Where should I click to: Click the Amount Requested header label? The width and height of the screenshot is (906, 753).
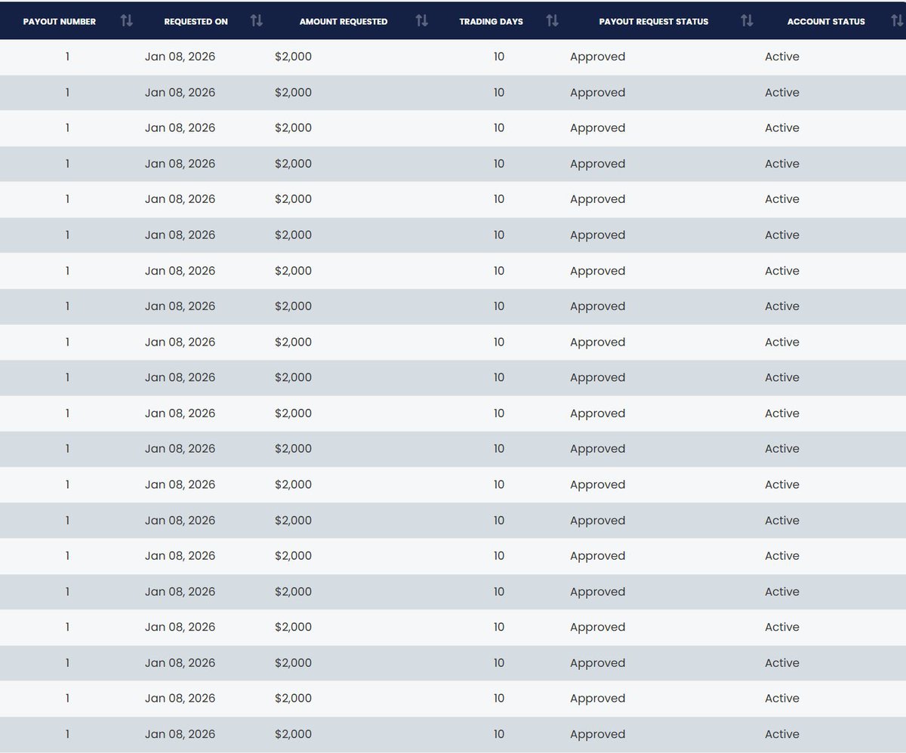coord(344,22)
